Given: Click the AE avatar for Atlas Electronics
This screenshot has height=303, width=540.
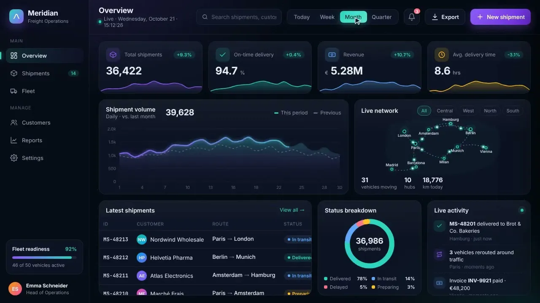Looking at the screenshot, I should (142, 276).
